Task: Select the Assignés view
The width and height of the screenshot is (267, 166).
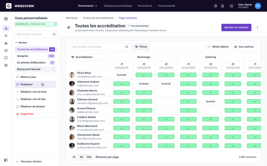Action: pos(36,56)
